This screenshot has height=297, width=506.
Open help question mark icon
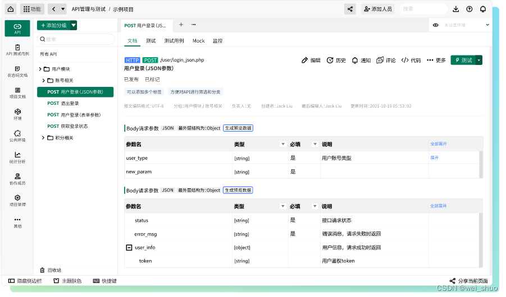coord(469,9)
